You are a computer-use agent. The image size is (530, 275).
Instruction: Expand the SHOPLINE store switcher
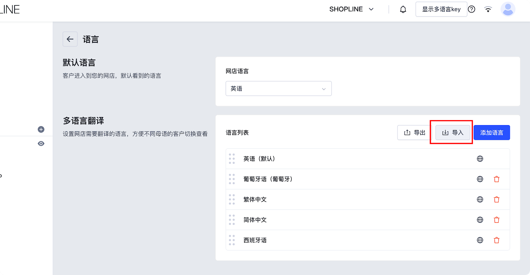351,9
